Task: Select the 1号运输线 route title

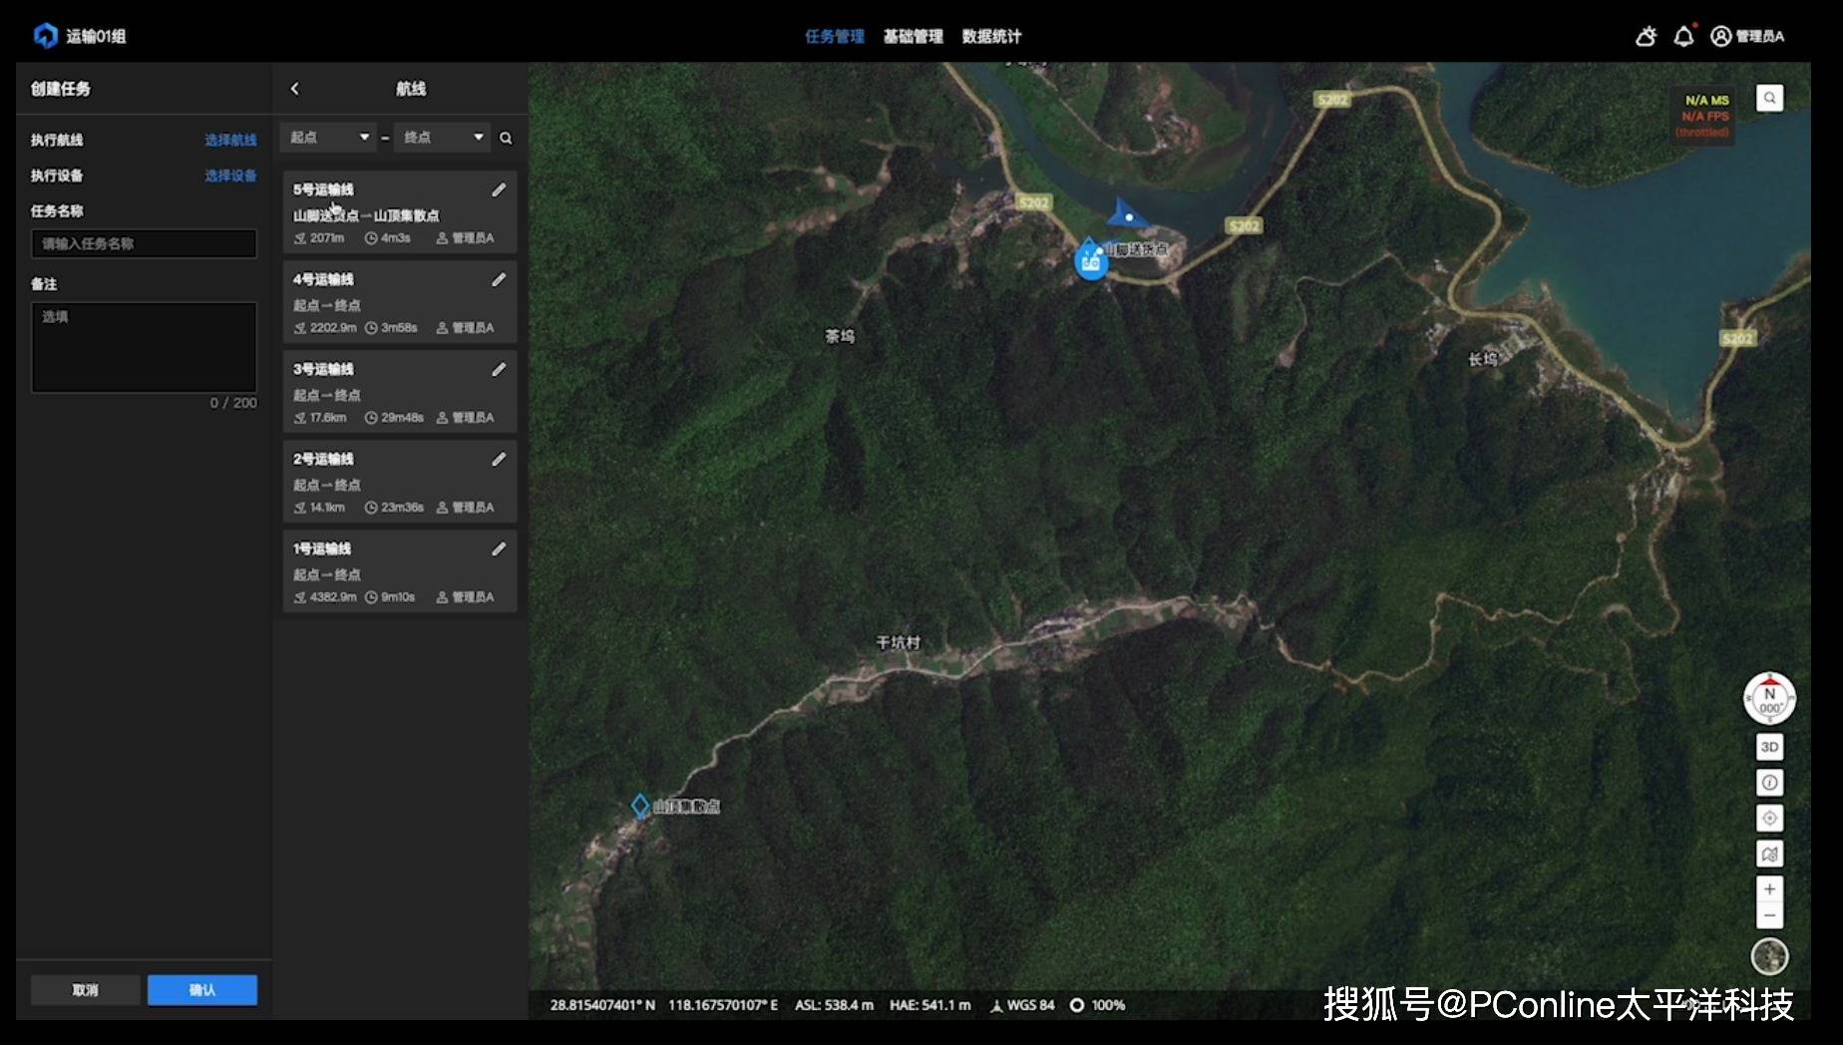Action: pyautogui.click(x=322, y=548)
